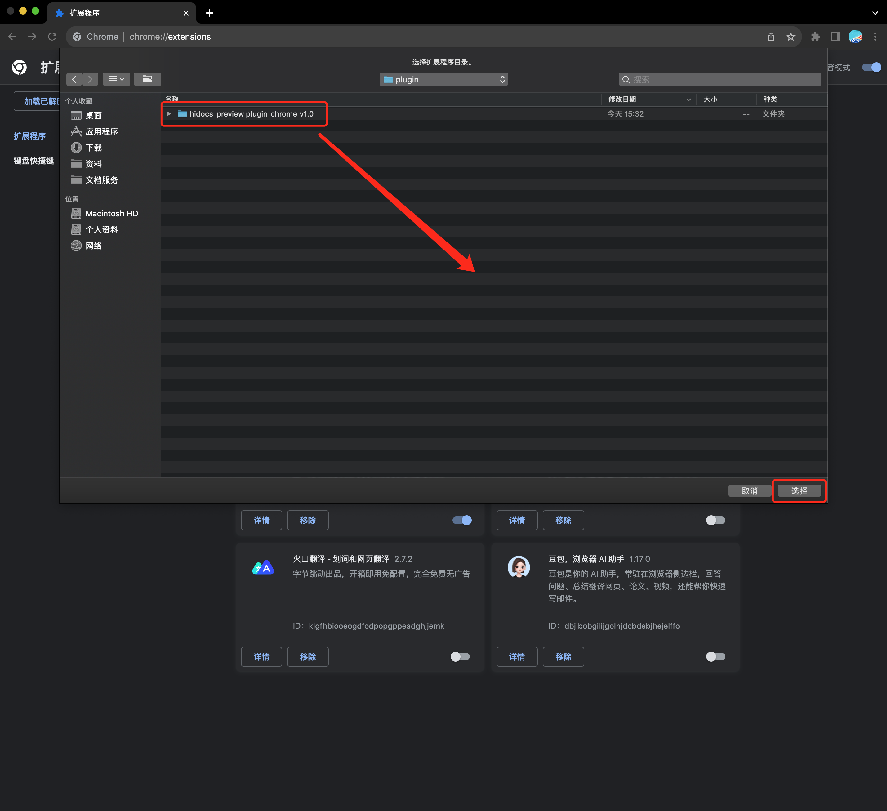The width and height of the screenshot is (887, 811).
Task: Open the 扩展程序 sidebar tab
Action: (29, 136)
